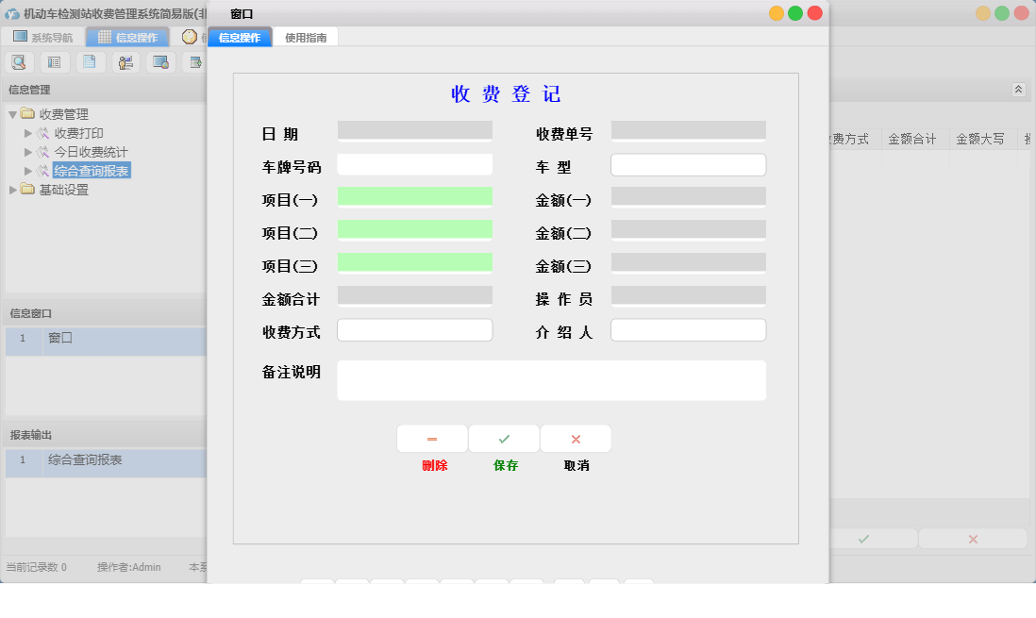Collapse the right panel using the chevron
The height and width of the screenshot is (618, 1036).
click(1018, 89)
